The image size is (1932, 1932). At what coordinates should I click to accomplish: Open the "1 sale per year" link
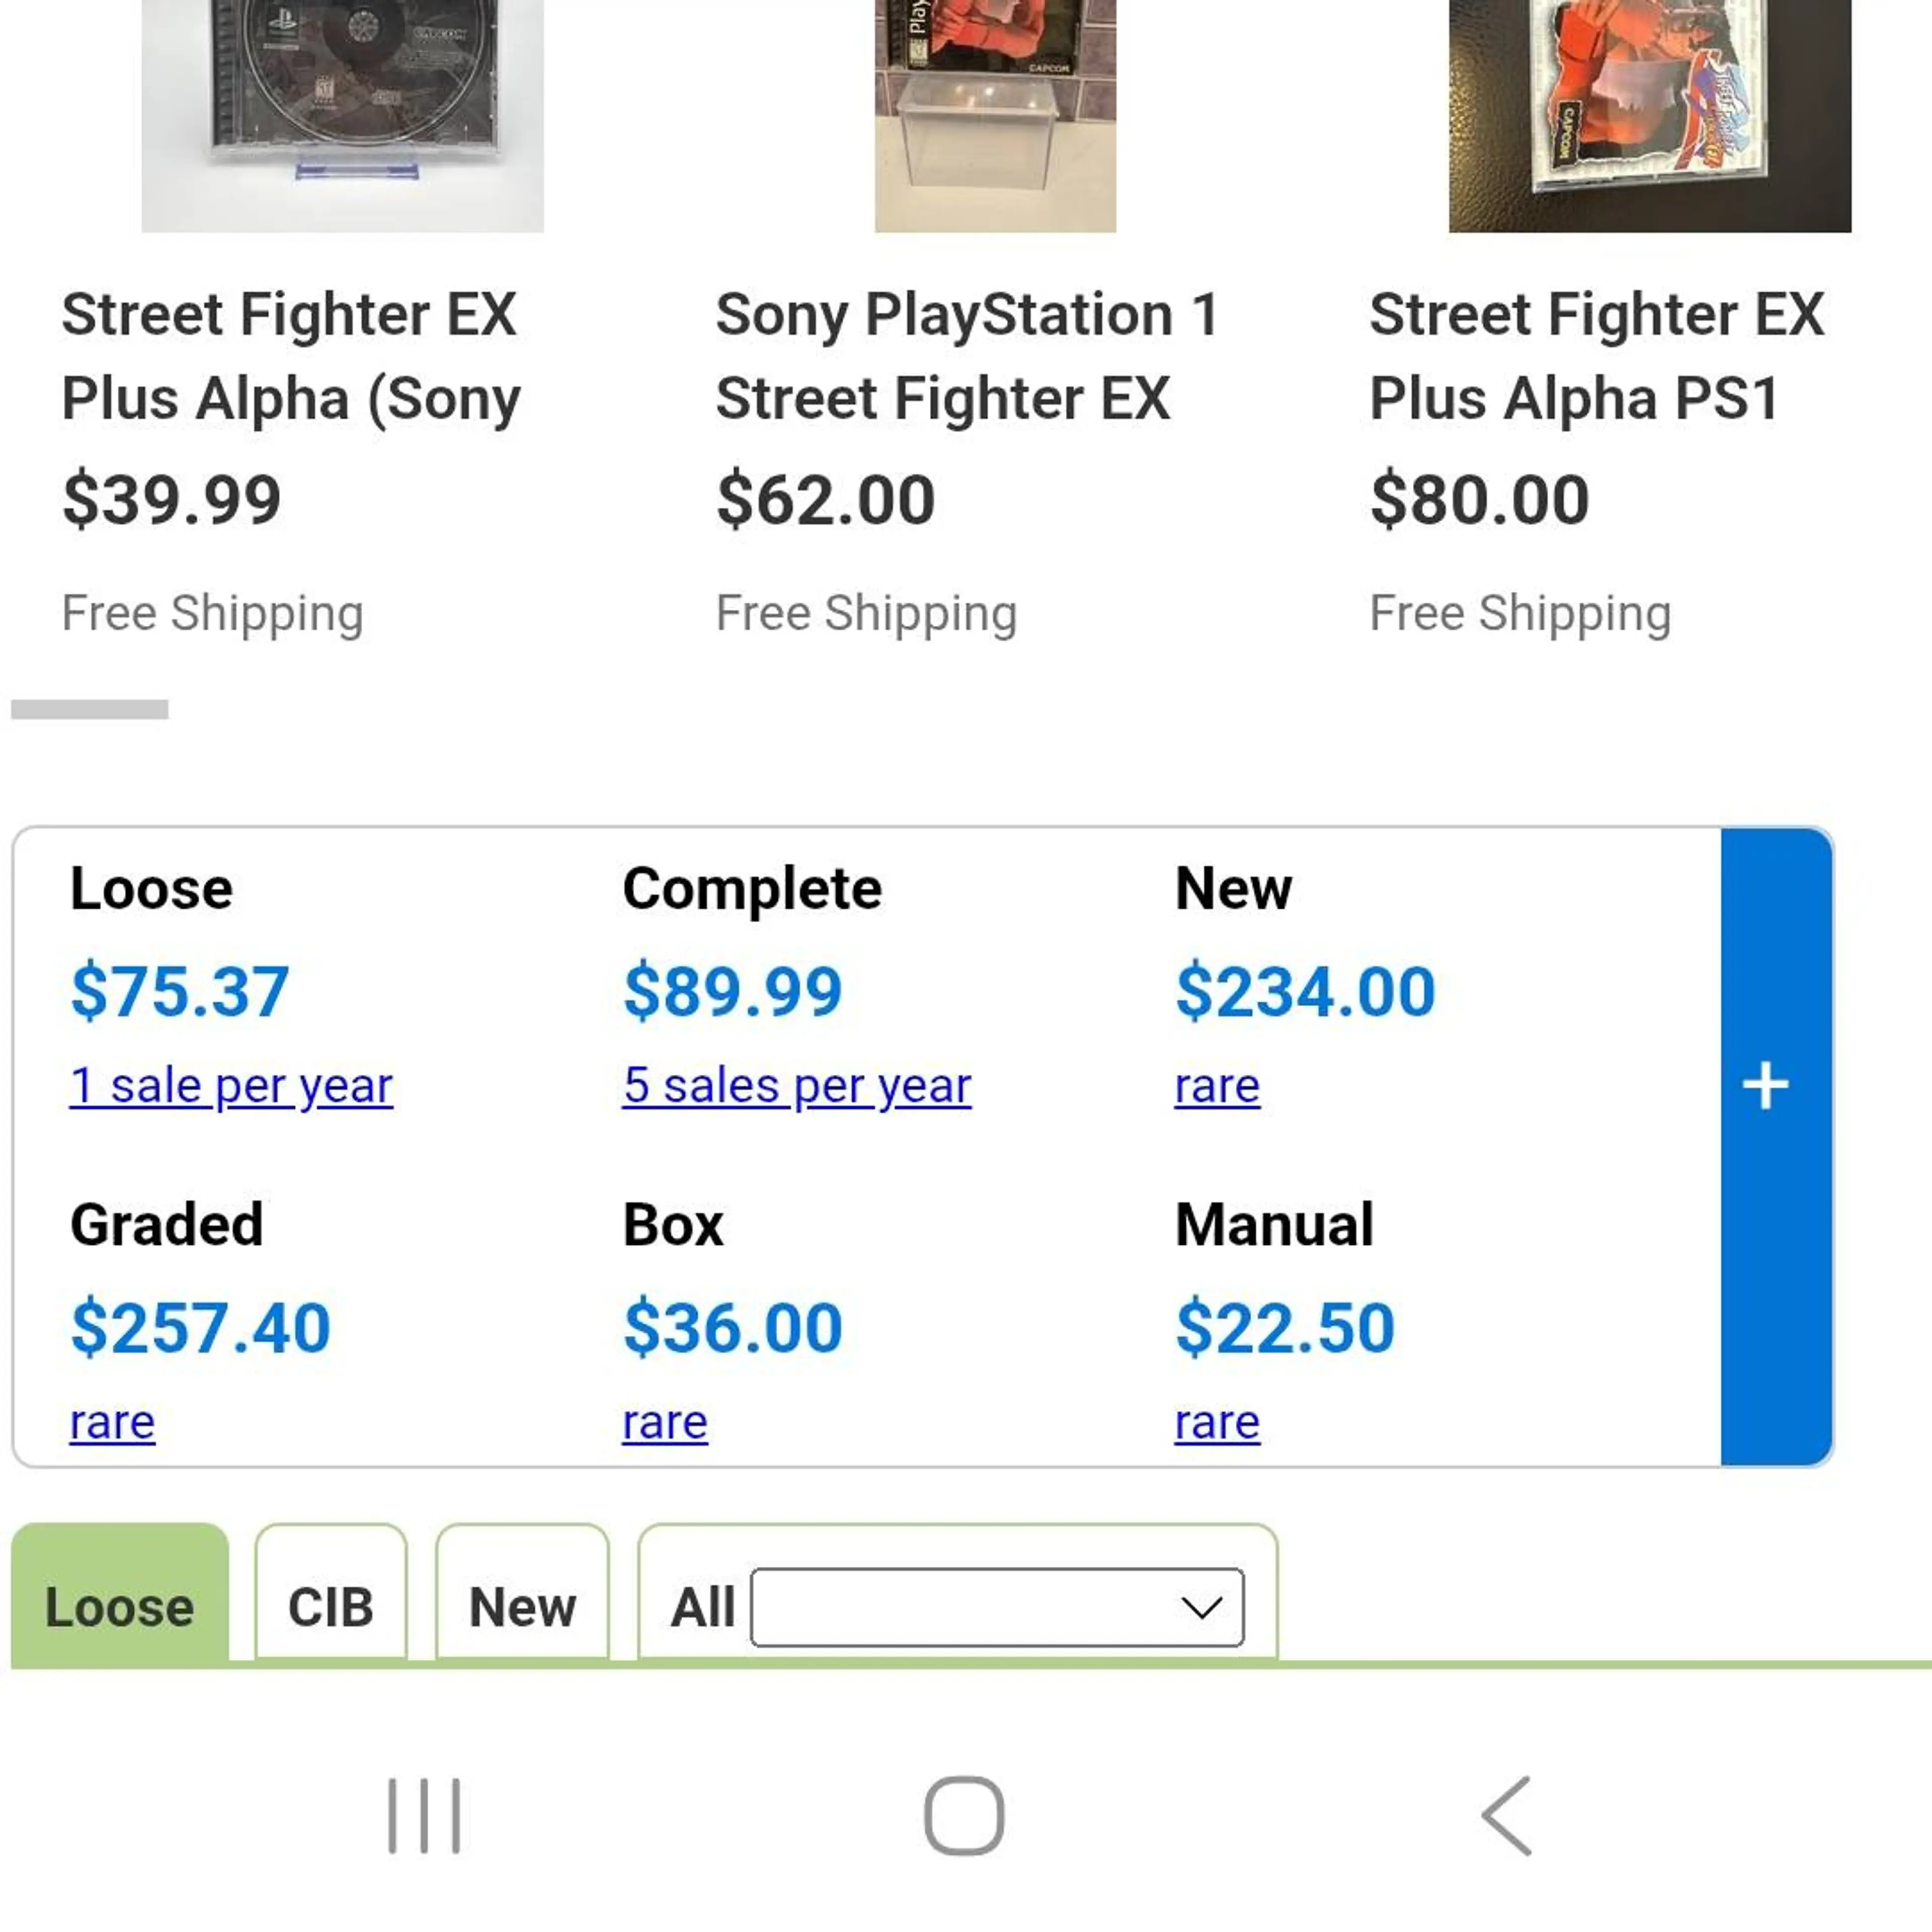[231, 1085]
